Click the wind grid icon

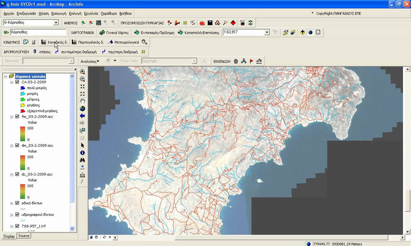(x=98, y=23)
